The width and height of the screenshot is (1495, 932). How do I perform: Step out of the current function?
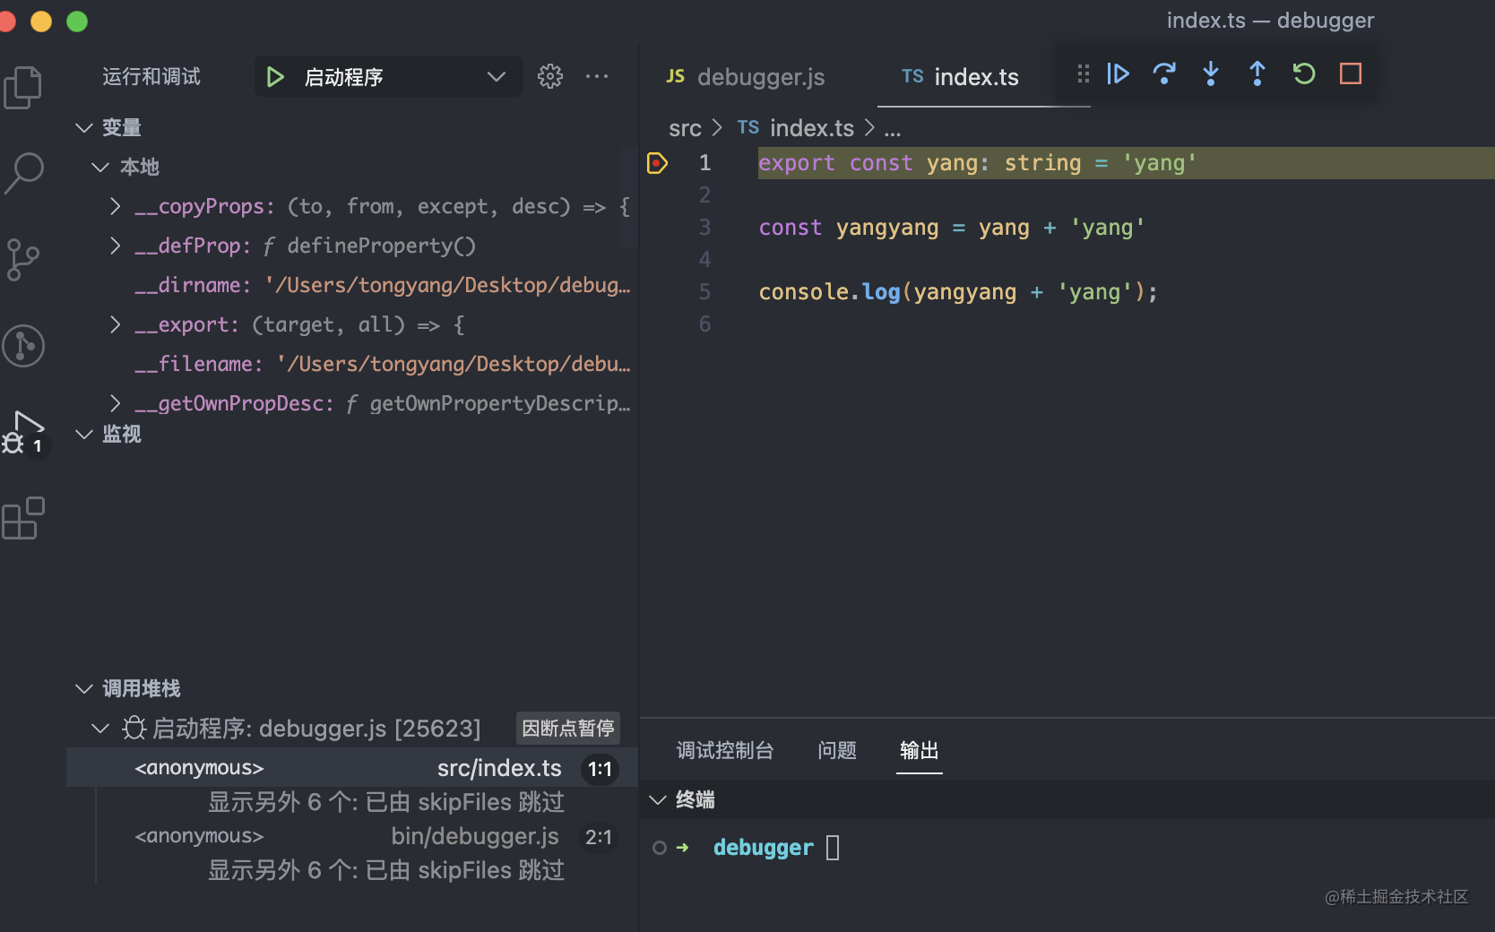pos(1257,73)
